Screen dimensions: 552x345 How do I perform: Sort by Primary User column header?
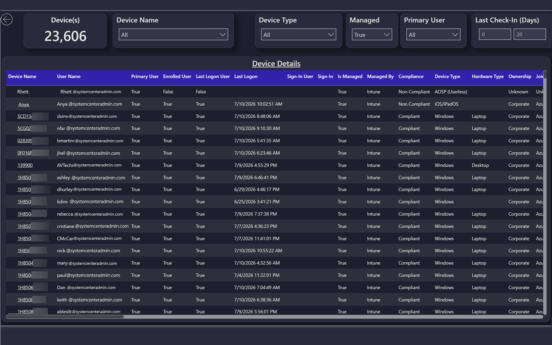(x=145, y=76)
